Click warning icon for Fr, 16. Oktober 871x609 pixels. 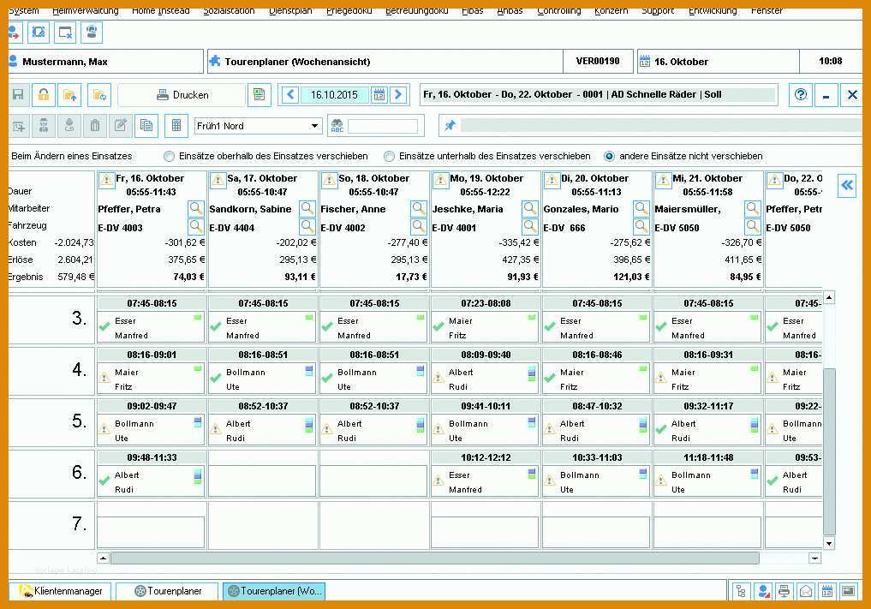coord(107,180)
